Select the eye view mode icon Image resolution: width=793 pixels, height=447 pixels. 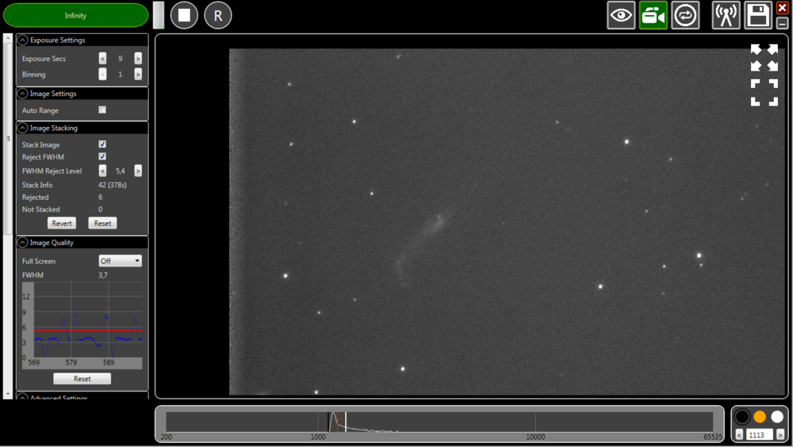(621, 15)
